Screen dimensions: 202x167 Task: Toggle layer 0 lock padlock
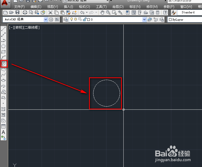click(85, 19)
